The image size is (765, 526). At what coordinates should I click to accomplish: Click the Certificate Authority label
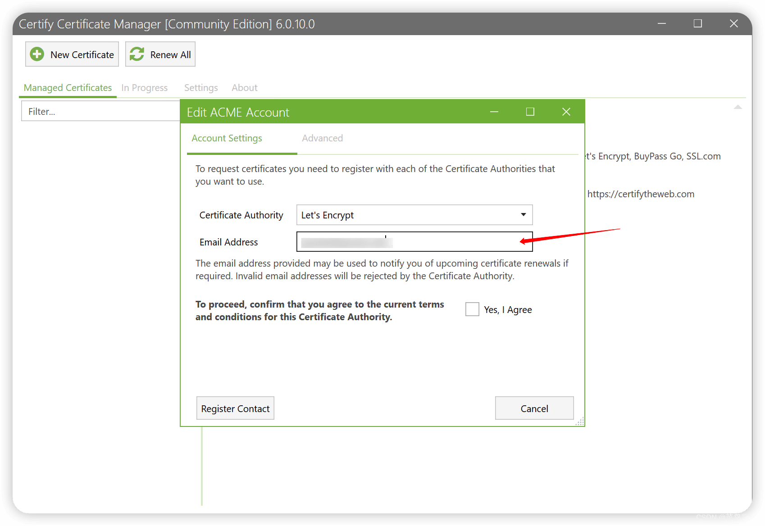point(241,215)
